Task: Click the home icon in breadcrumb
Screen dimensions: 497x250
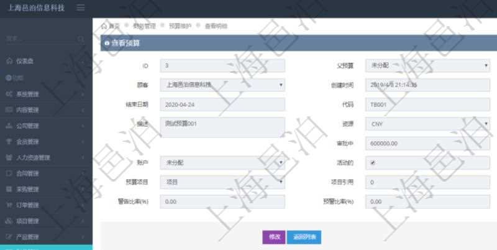Action: coord(104,26)
